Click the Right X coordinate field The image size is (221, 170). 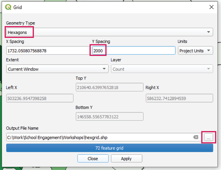[179, 98]
